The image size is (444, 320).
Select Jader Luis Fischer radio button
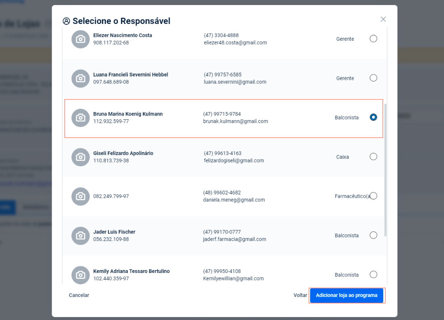click(x=373, y=235)
